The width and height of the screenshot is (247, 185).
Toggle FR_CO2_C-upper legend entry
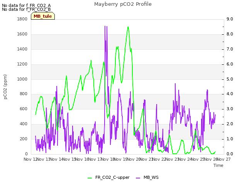[108, 178]
